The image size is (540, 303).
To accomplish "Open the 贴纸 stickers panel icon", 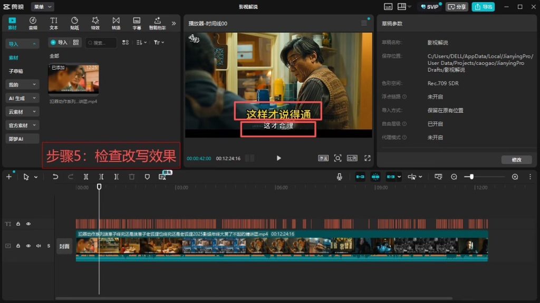I will click(x=74, y=23).
